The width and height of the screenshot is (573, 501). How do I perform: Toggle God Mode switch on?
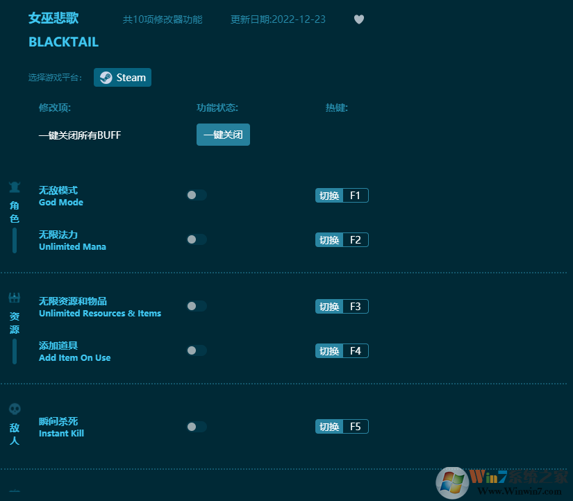[197, 195]
